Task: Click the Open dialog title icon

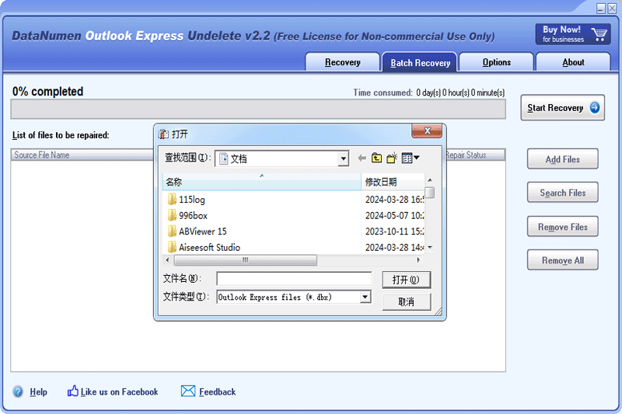Action: pyautogui.click(x=163, y=134)
